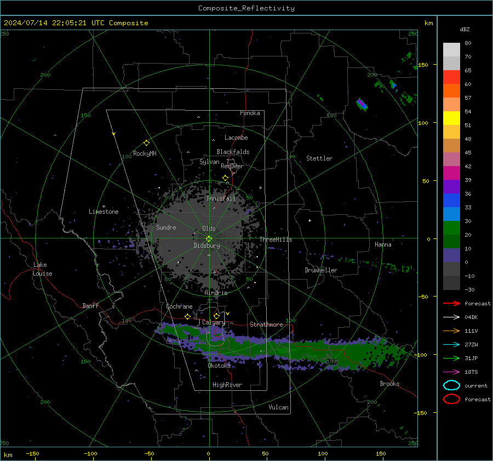Click the Blackfalds town label
This screenshot has width=493, height=461.
[233, 152]
